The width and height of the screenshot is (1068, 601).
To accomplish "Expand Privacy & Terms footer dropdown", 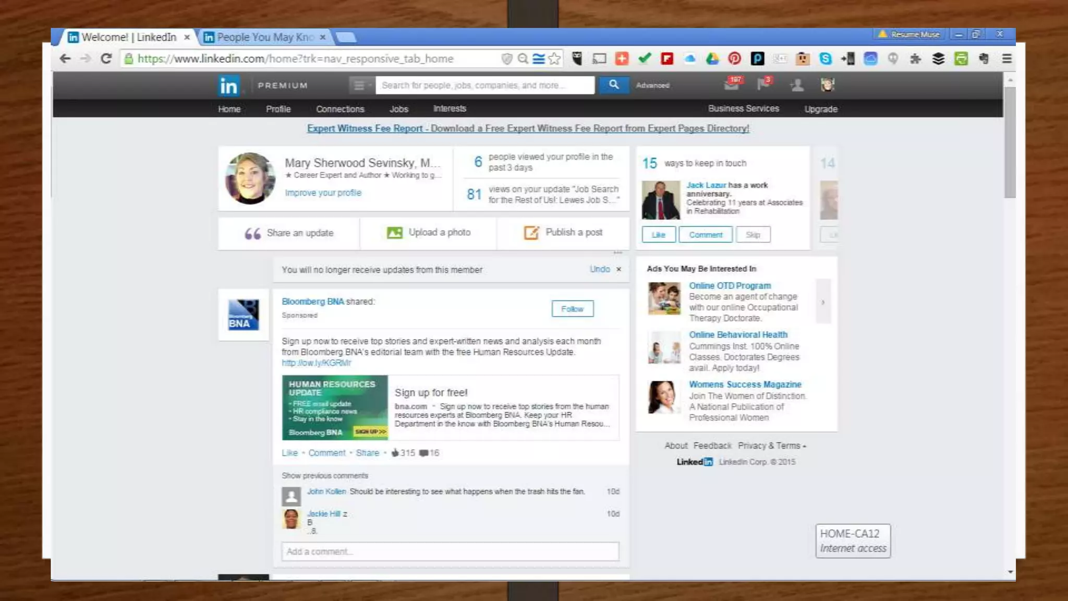I will [x=772, y=446].
